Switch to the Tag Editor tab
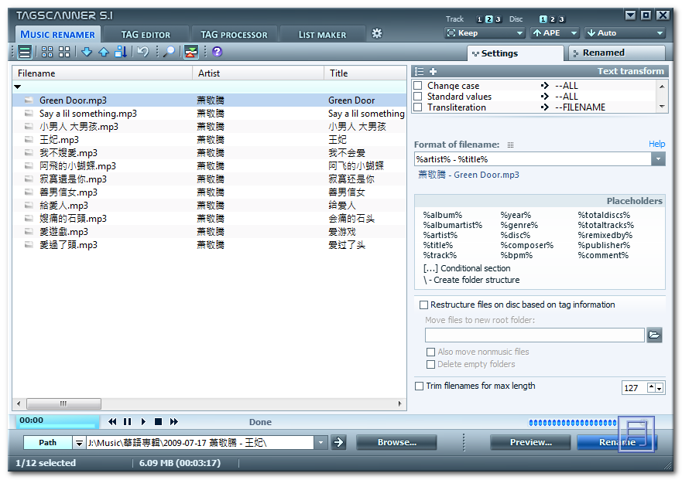This screenshot has width=682, height=480. [147, 33]
